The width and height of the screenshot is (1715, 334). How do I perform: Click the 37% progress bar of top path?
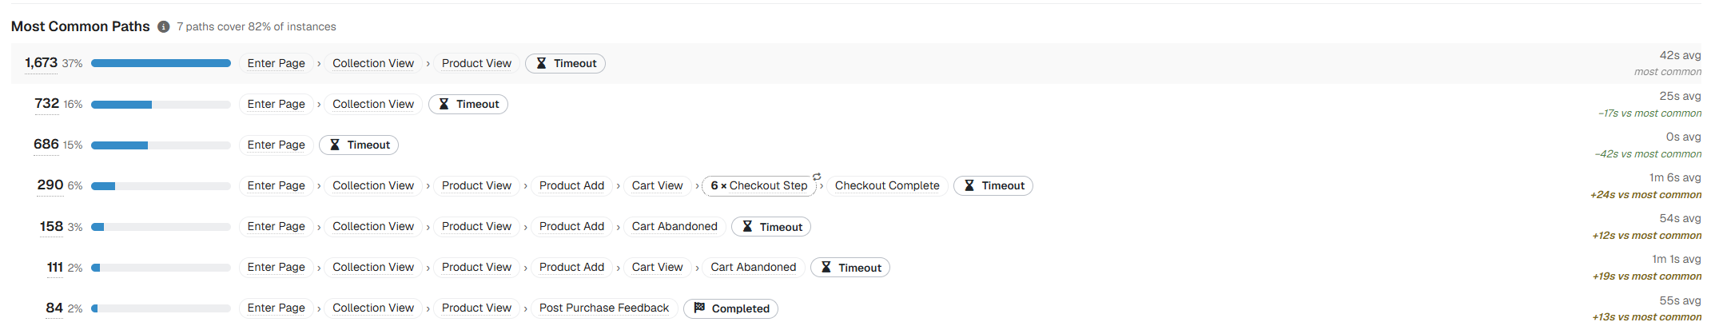click(161, 63)
